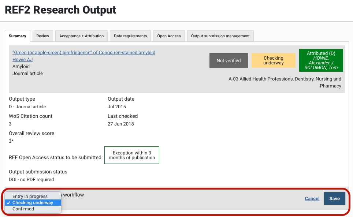This screenshot has height=217, width=353.
Task: Save the workflow status change
Action: point(334,198)
